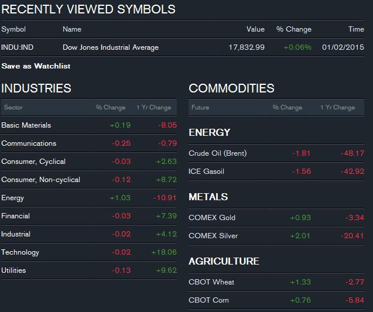This screenshot has width=373, height=312.
Task: Open the Technology sector
Action: click(x=20, y=252)
